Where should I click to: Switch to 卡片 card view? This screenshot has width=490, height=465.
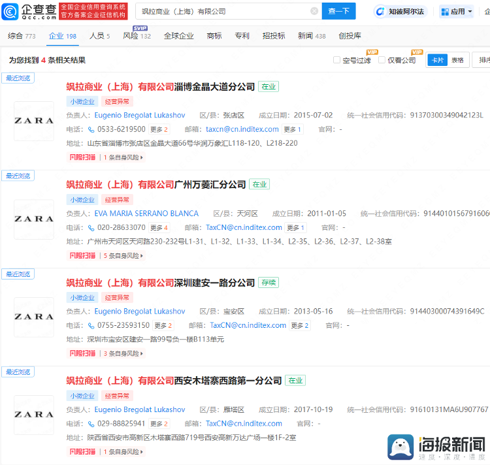click(x=437, y=60)
